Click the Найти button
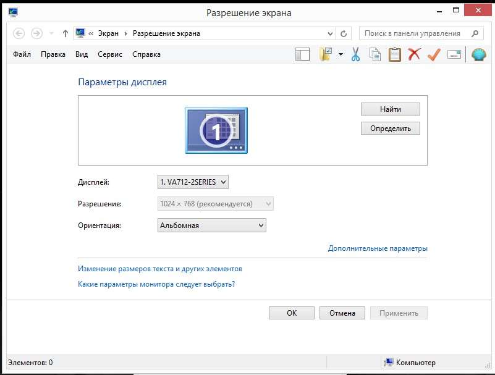The width and height of the screenshot is (495, 375). click(x=391, y=109)
